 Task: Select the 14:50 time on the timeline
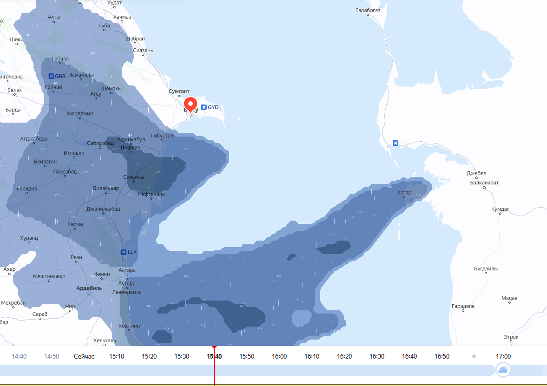52,356
